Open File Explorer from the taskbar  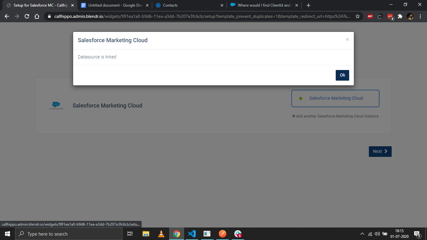(x=146, y=234)
